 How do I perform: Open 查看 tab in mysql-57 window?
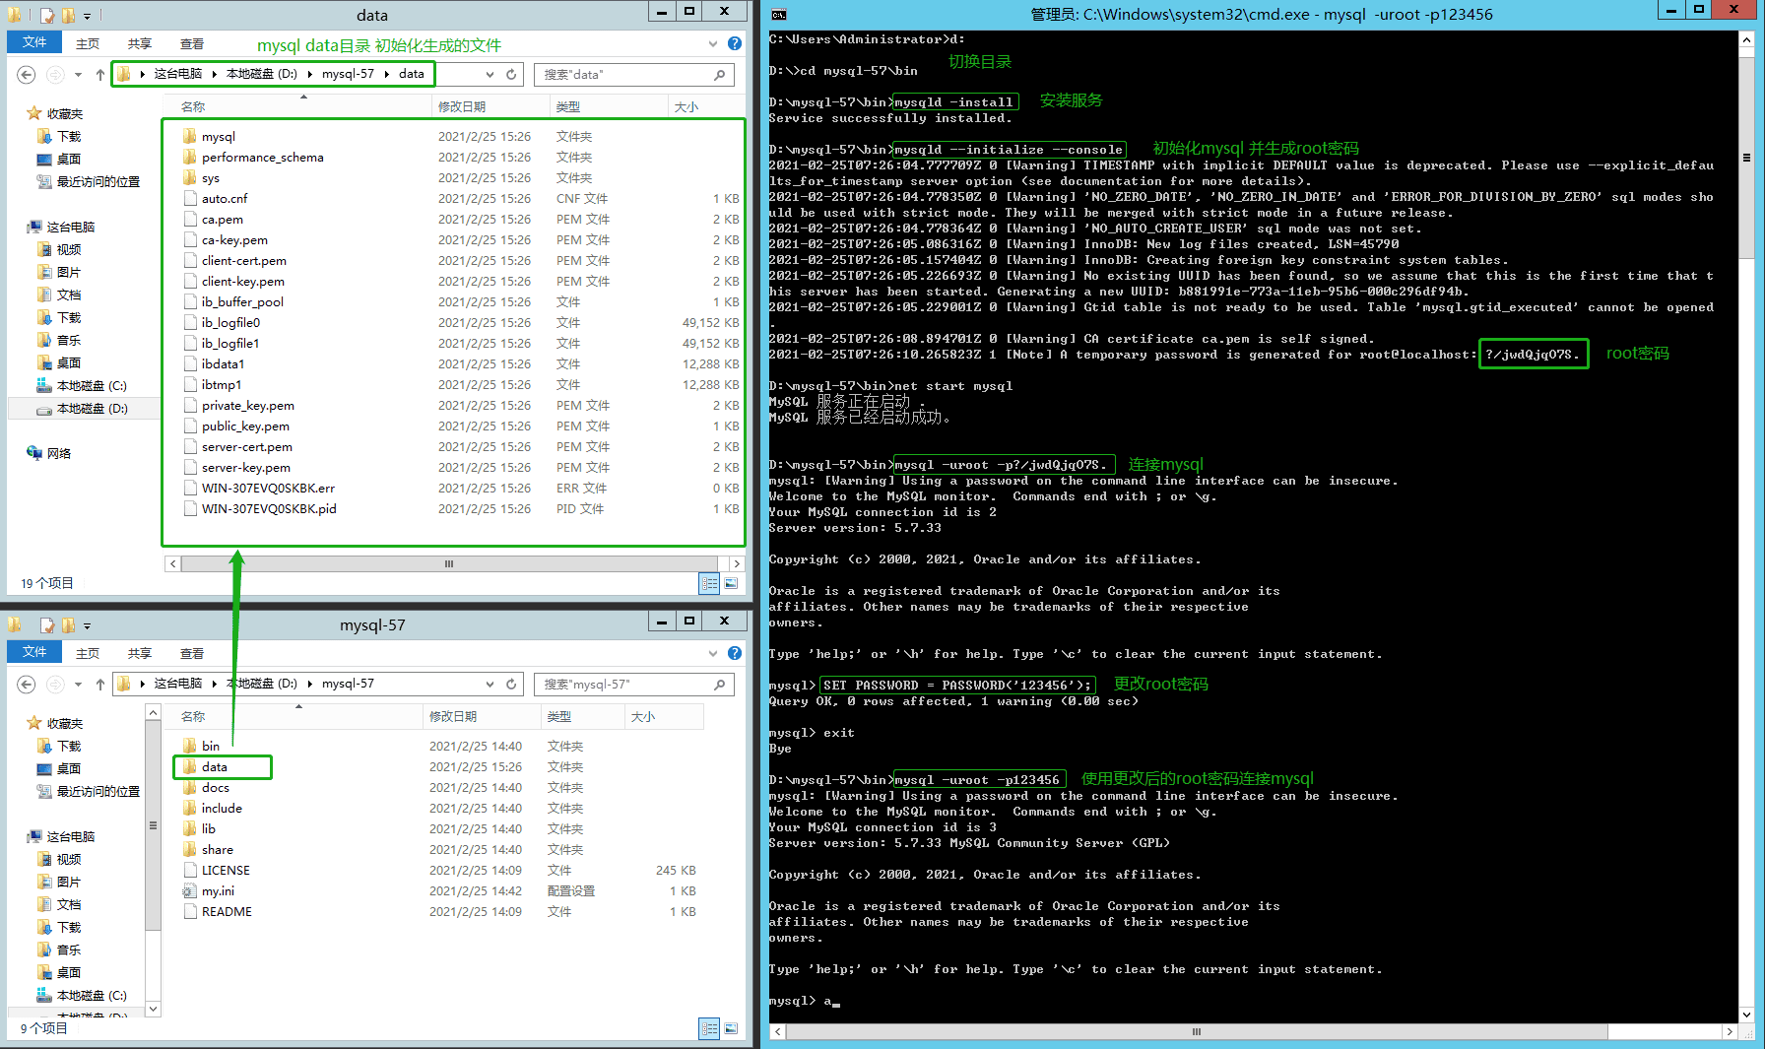(192, 653)
